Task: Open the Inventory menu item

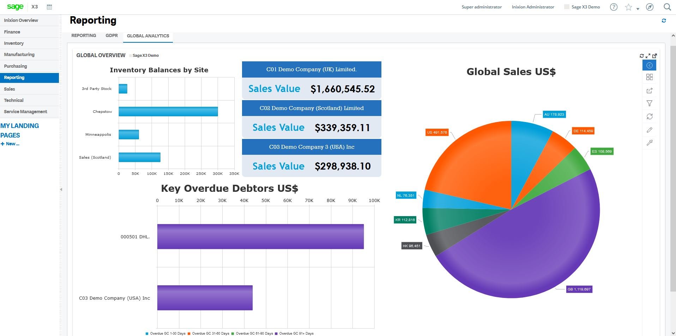Action: pos(29,43)
